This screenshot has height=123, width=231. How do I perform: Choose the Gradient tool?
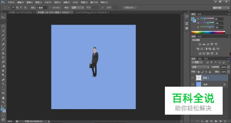click(3, 66)
